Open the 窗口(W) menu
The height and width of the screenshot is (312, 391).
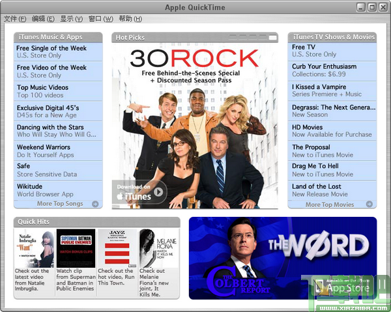(101, 19)
